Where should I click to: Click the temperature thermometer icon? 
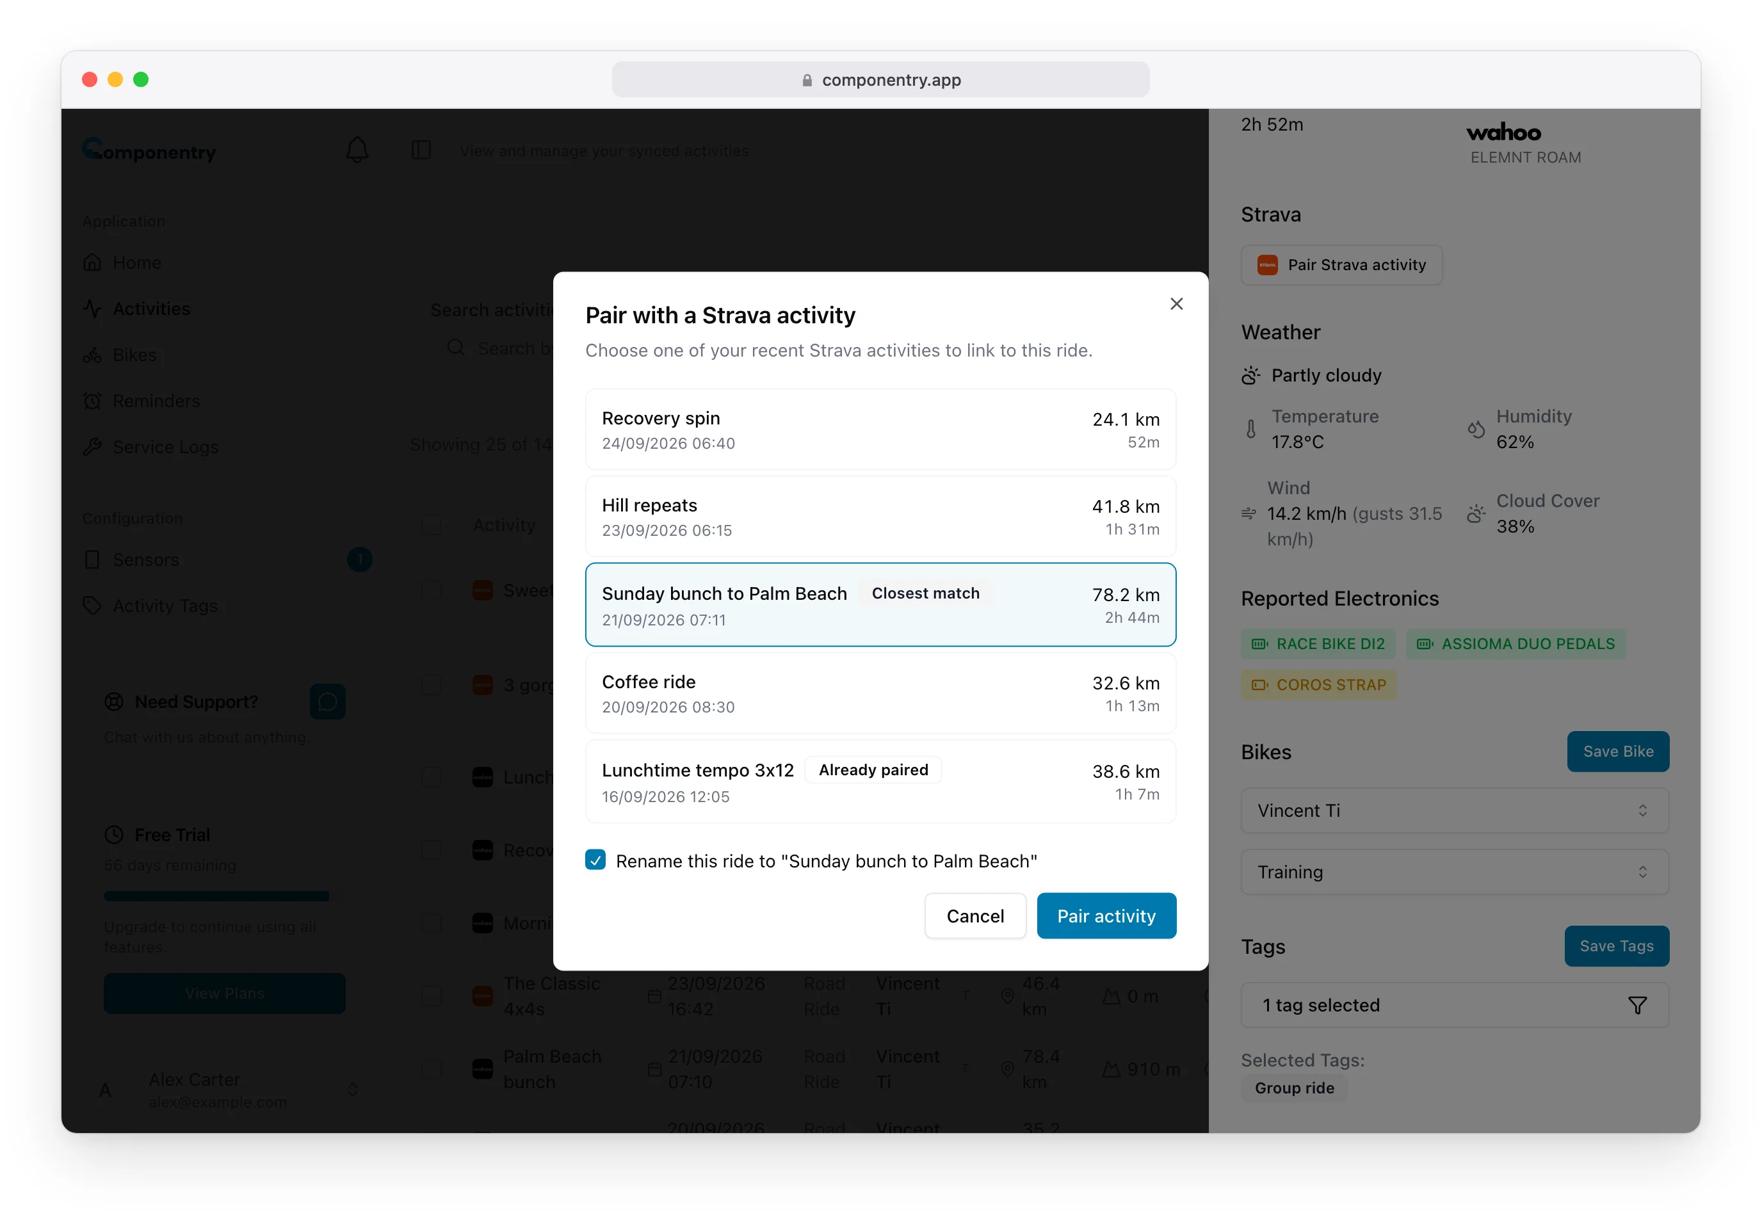pyautogui.click(x=1250, y=430)
